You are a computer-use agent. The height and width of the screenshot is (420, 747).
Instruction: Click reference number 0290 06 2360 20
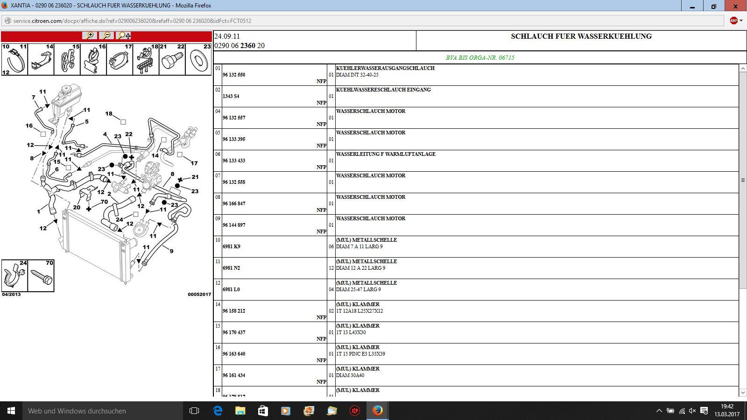pyautogui.click(x=240, y=46)
